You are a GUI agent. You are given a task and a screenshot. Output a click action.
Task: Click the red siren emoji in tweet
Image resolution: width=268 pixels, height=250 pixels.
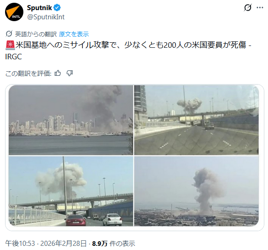10,45
